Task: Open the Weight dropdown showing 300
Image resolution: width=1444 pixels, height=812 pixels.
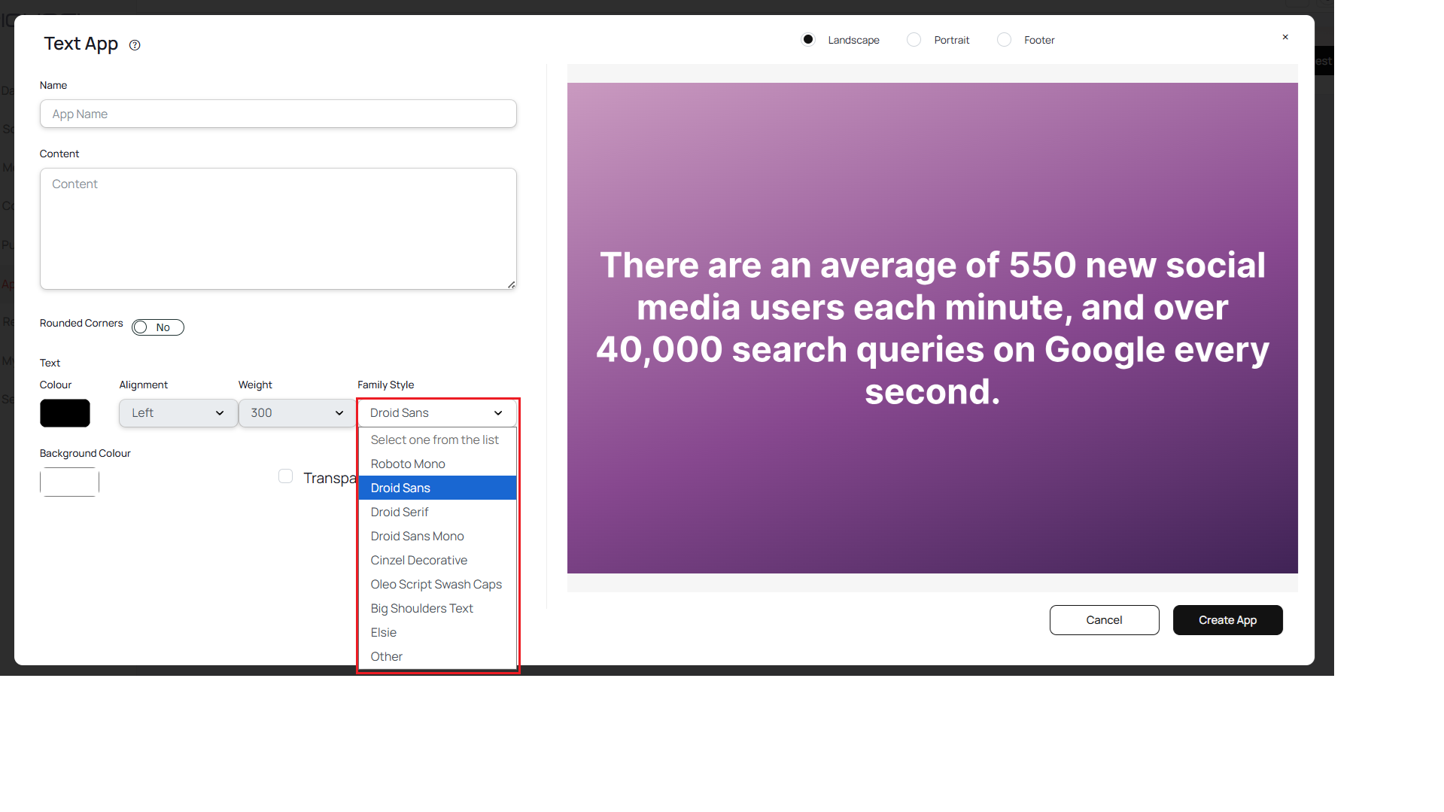Action: click(296, 413)
